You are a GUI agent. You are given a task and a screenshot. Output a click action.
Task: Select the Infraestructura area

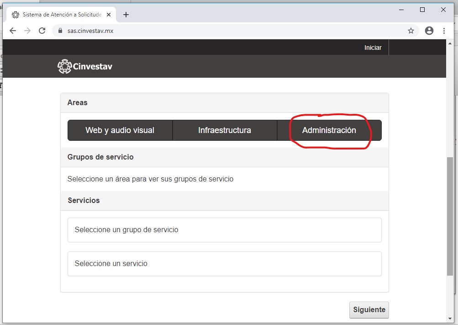click(x=224, y=130)
